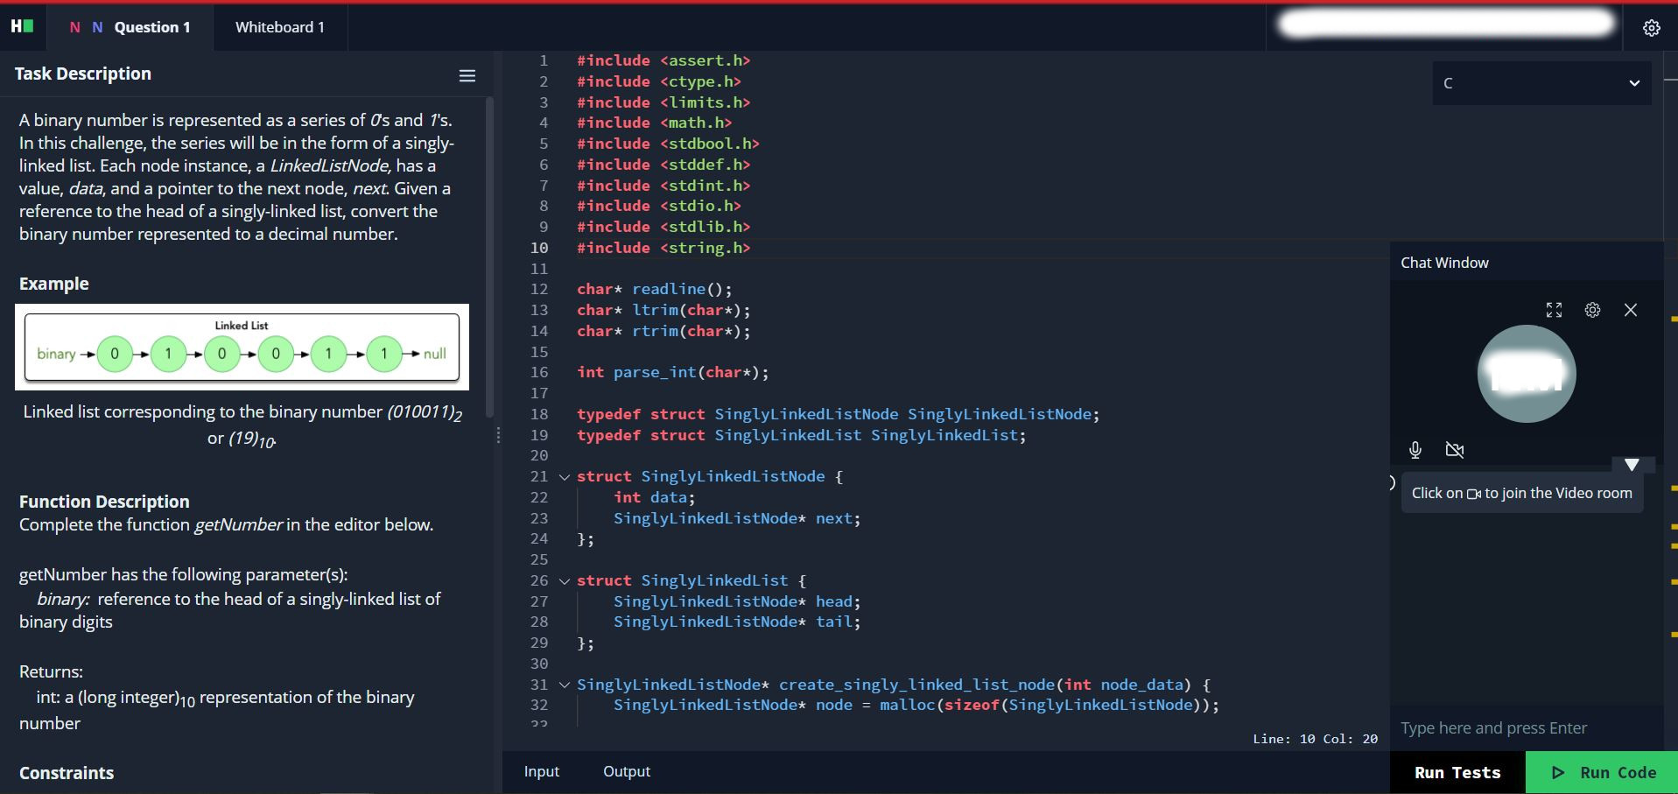
Task: Open video settings gear in chat window
Action: coord(1592,310)
